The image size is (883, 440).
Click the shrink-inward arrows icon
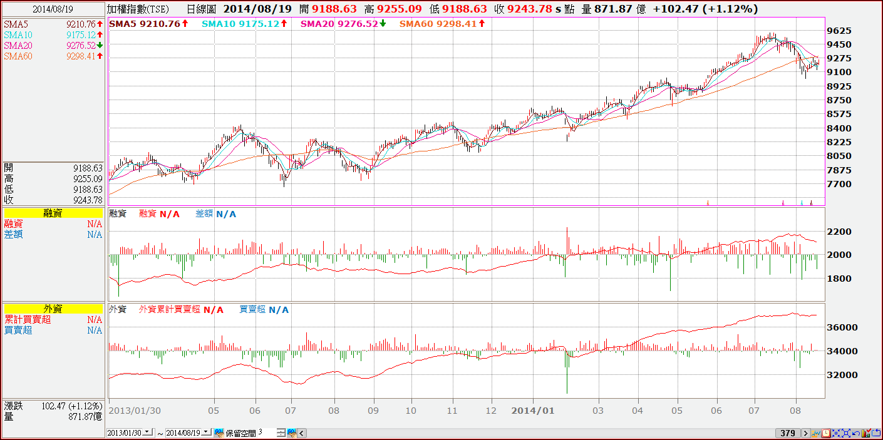(836, 433)
